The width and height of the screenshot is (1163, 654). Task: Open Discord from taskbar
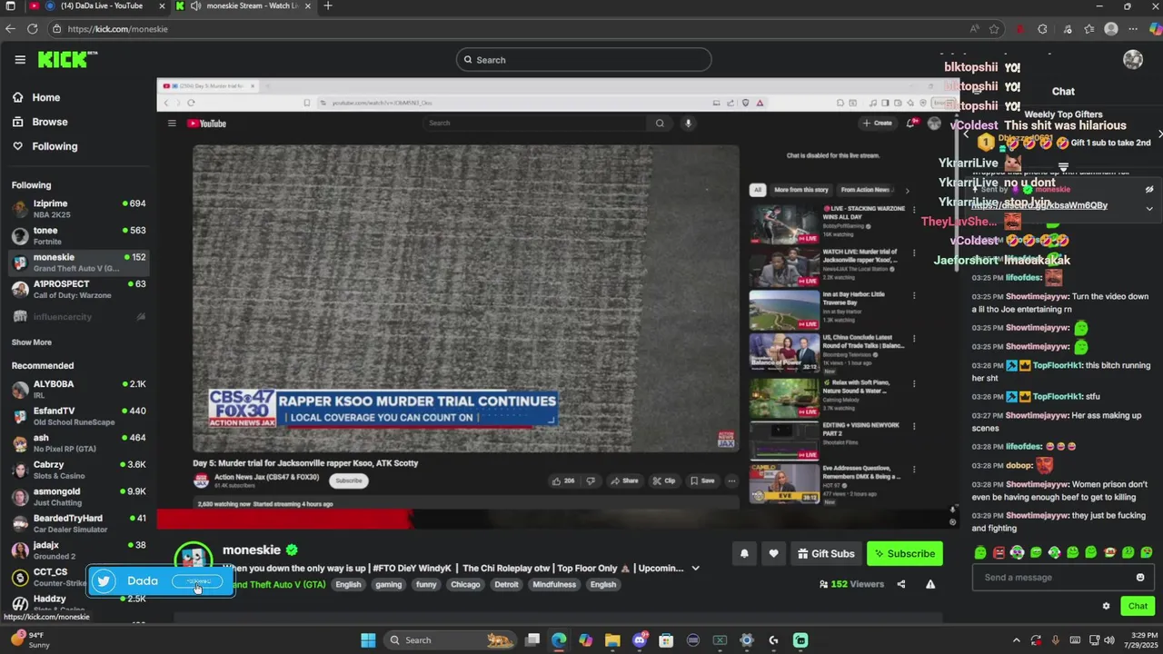(x=640, y=640)
